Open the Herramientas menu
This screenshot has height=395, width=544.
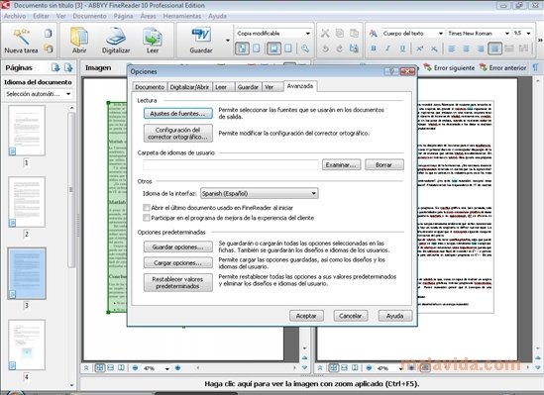pos(182,16)
